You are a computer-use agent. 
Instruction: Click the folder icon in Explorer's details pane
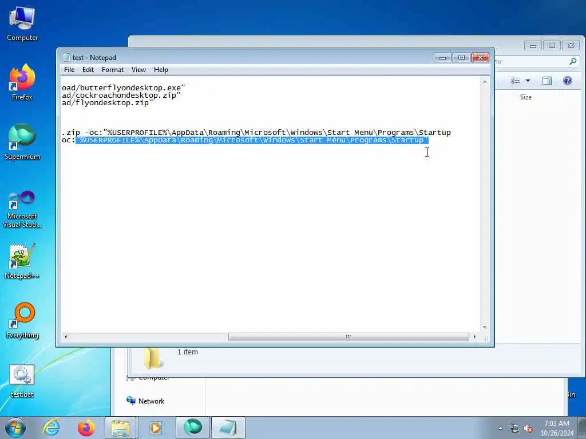(153, 358)
